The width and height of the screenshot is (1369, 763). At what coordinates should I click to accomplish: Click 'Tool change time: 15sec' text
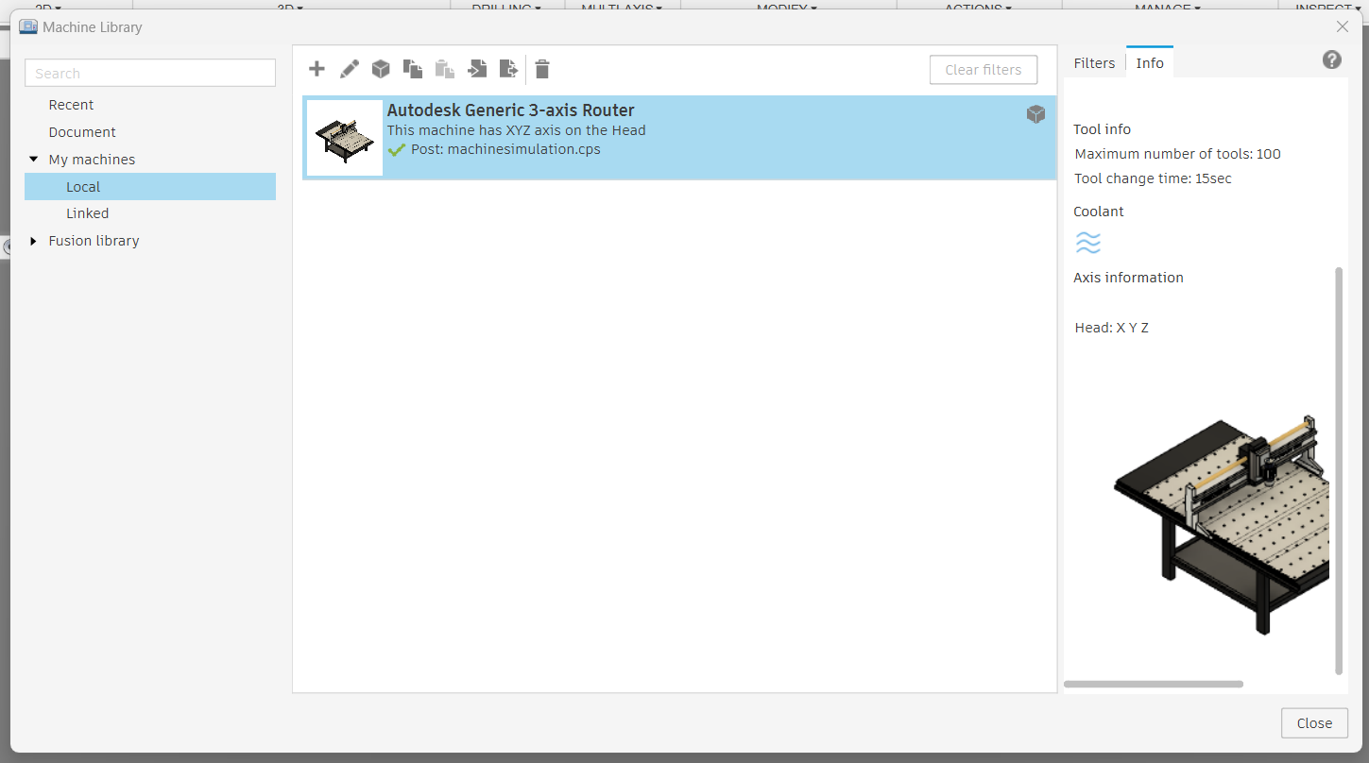[x=1154, y=178]
